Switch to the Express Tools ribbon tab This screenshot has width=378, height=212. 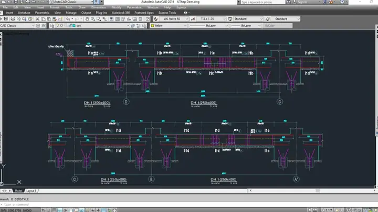[x=167, y=13]
